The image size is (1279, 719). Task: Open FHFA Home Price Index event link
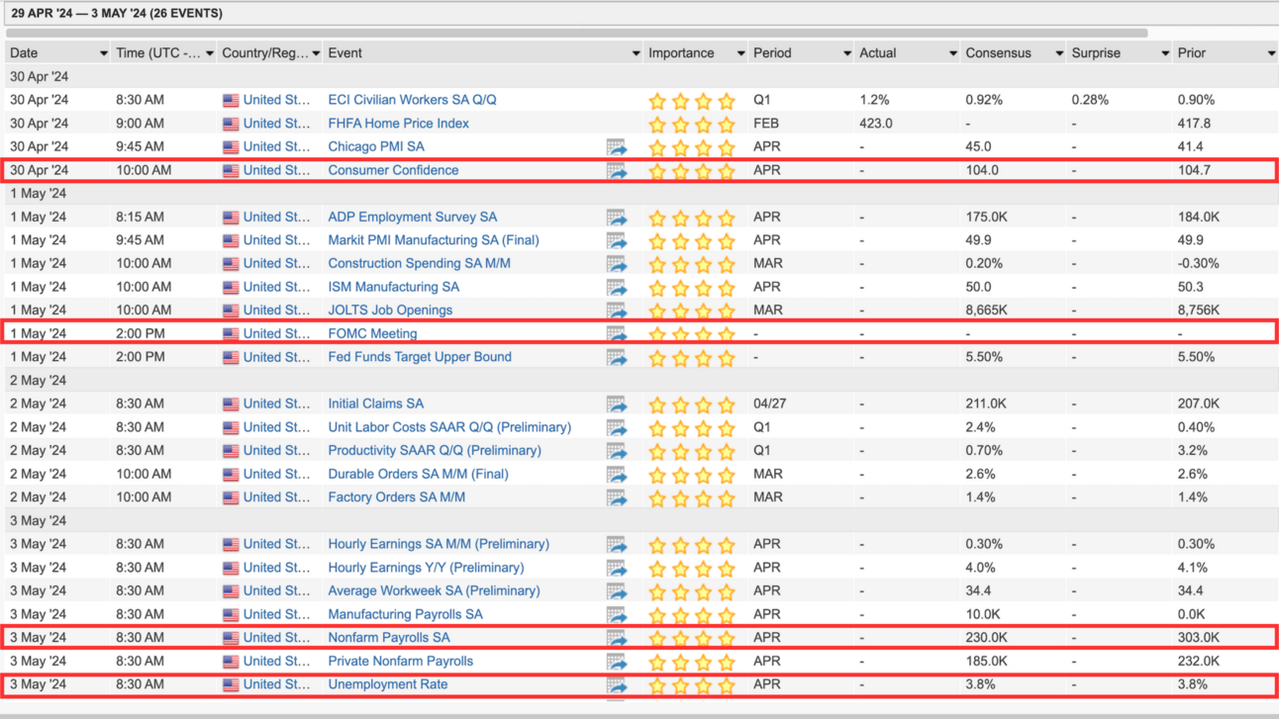pyautogui.click(x=398, y=124)
